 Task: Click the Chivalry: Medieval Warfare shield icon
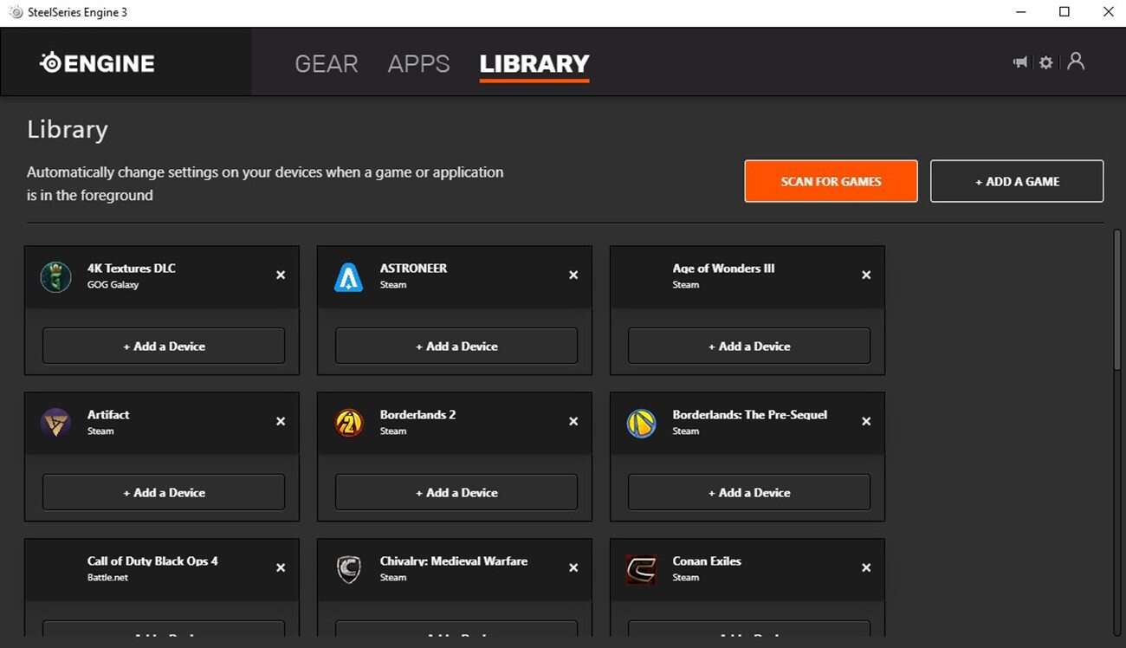click(348, 569)
